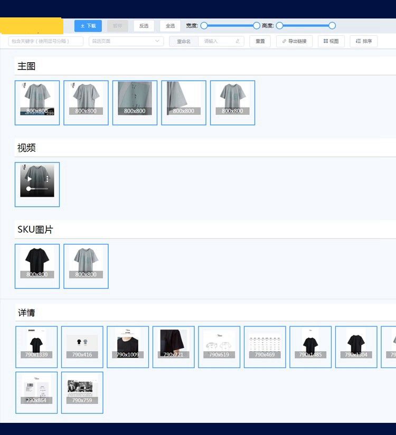Select the 790x759 detail thumbnail

click(82, 392)
